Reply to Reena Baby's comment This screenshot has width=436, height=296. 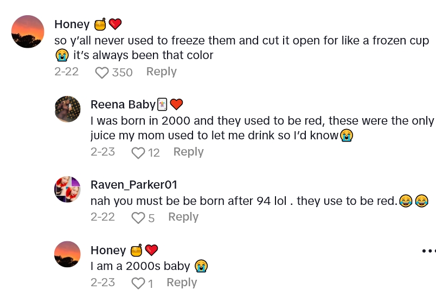click(x=188, y=152)
